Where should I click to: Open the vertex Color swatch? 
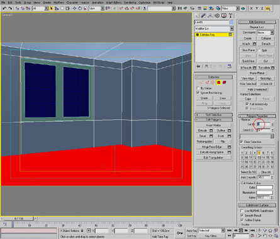[264, 187]
